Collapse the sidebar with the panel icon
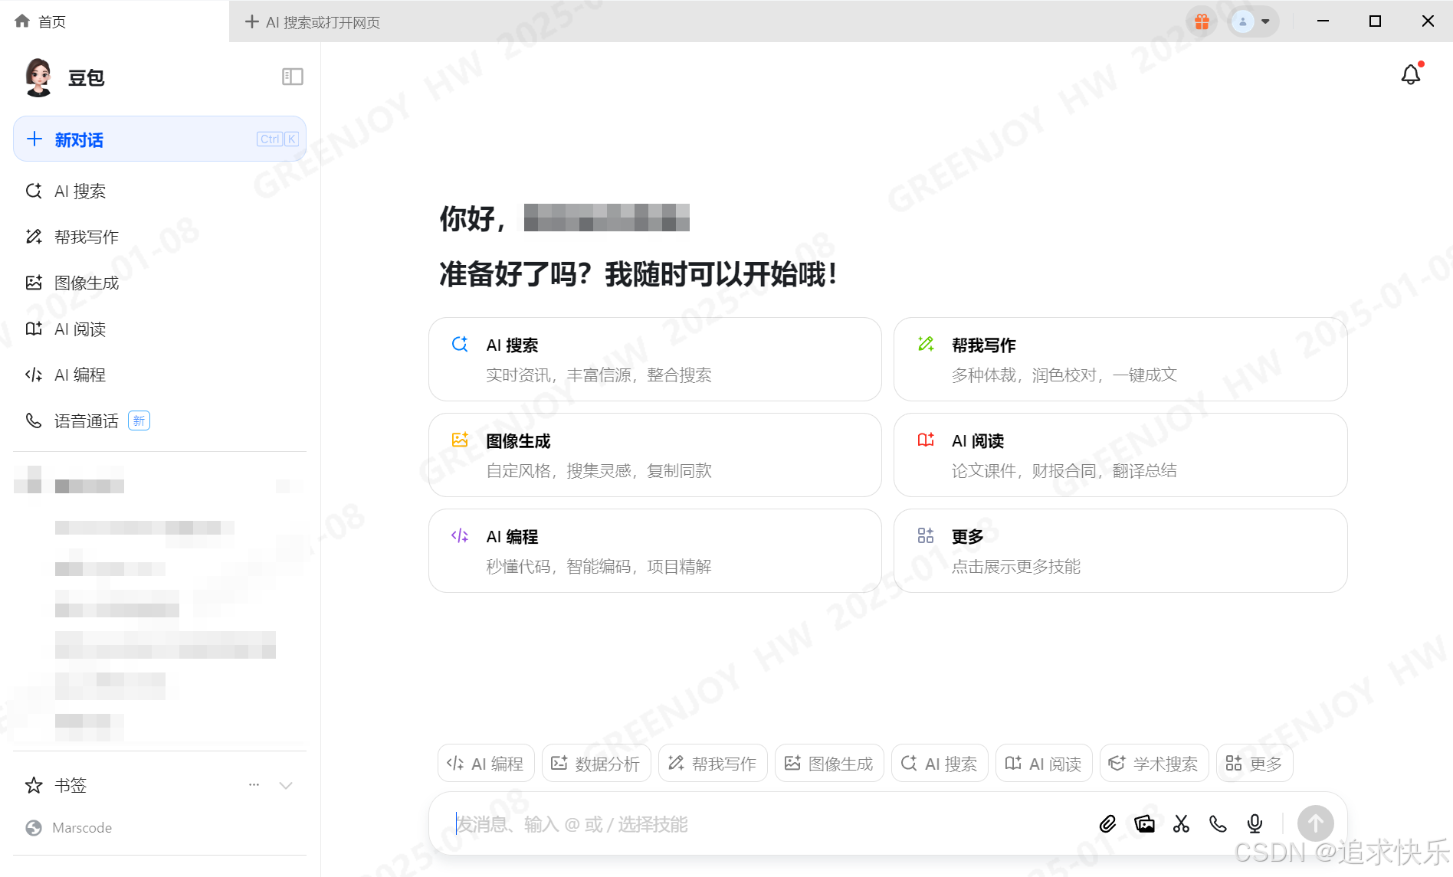Viewport: 1453px width, 877px height. (293, 77)
